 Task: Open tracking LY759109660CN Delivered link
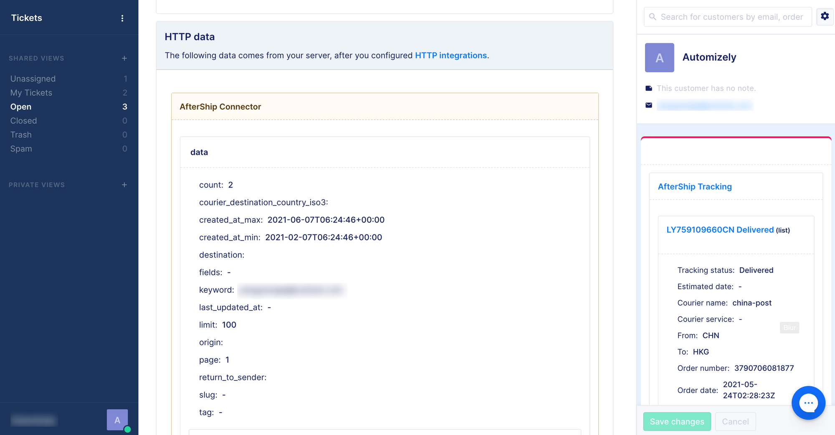[x=720, y=230]
